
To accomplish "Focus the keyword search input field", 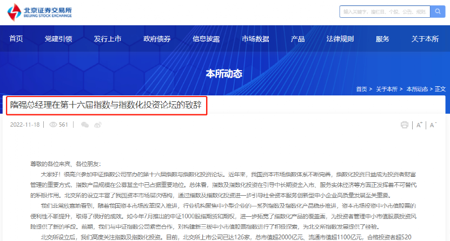I will [x=385, y=11].
